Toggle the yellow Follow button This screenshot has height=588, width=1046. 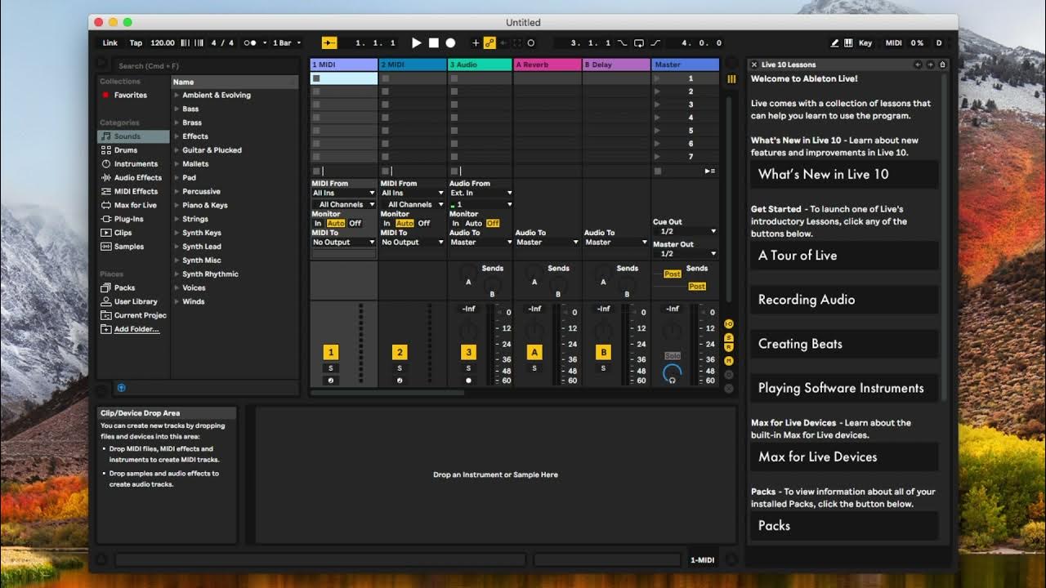329,42
